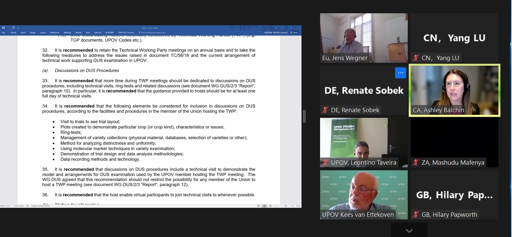Click the Redo icon in title bar

tap(13, 28)
